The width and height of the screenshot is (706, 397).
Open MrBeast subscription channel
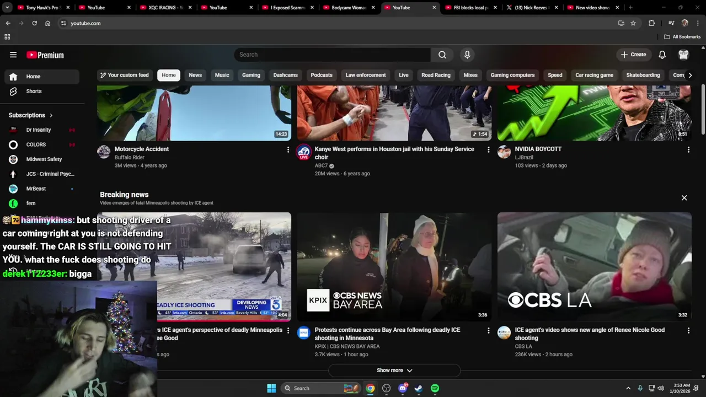point(42,189)
